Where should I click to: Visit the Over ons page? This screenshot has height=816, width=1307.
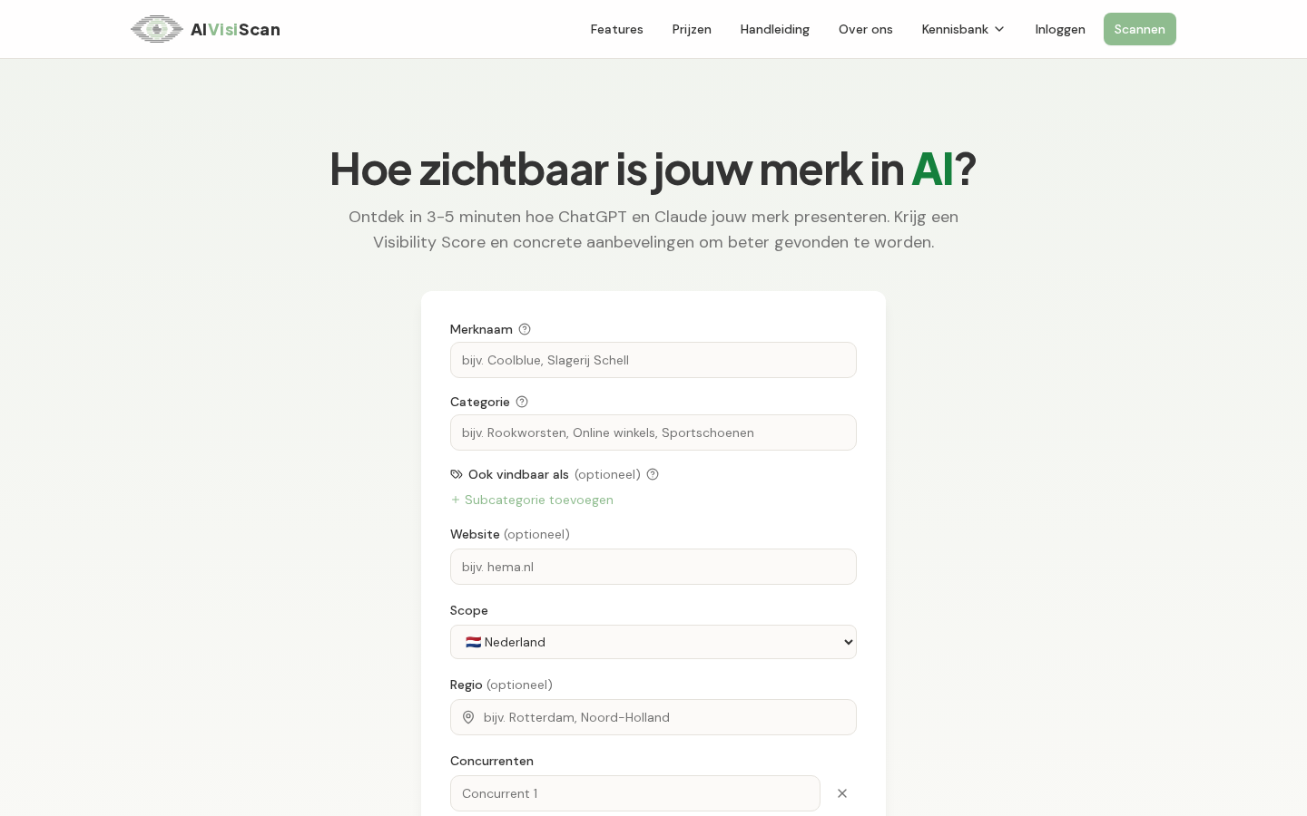(x=866, y=29)
